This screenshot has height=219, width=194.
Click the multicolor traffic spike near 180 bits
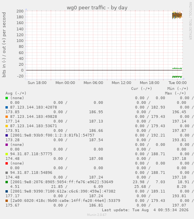tap(177, 15)
